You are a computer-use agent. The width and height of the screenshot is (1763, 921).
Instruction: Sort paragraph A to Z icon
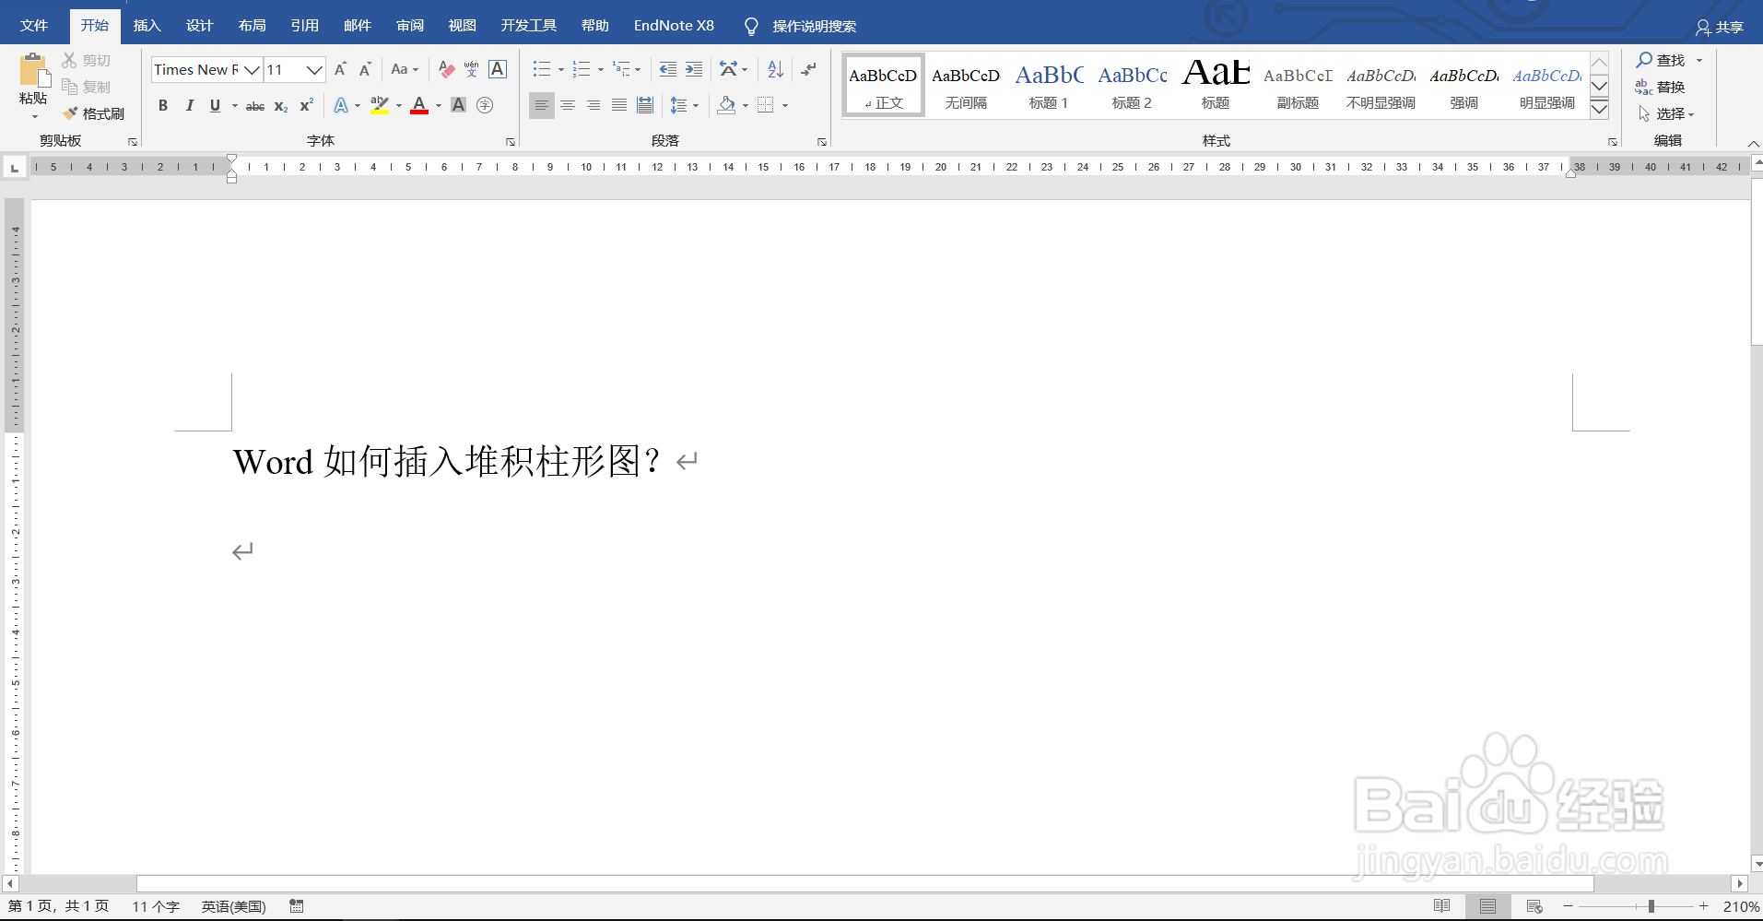(775, 69)
